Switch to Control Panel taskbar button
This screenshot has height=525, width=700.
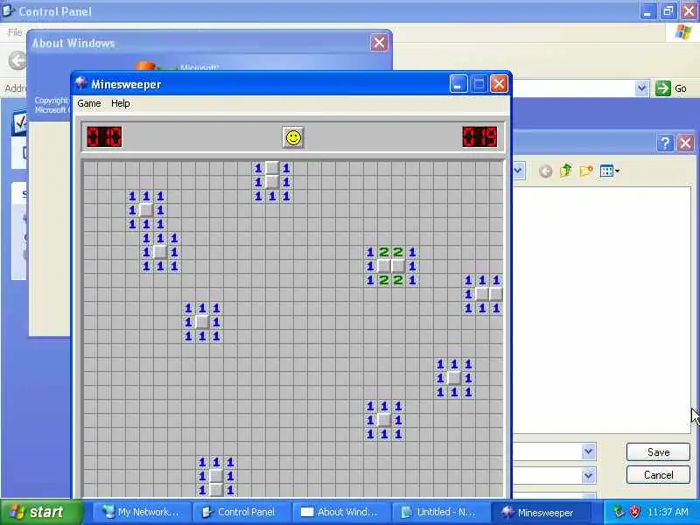click(242, 512)
